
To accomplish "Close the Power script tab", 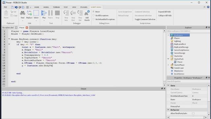I will click(27, 27).
